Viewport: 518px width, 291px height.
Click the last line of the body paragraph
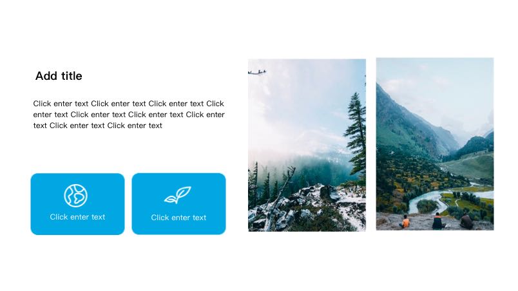click(98, 126)
